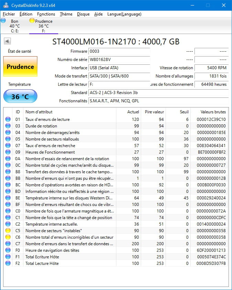Screen dimensions: 232x290
Task: Click the Valeurs brutes column header
Action: coord(209,112)
